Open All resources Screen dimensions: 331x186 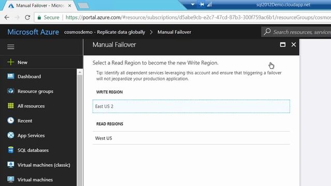click(31, 106)
